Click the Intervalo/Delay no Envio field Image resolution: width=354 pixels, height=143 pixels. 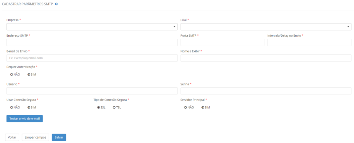[309, 43]
